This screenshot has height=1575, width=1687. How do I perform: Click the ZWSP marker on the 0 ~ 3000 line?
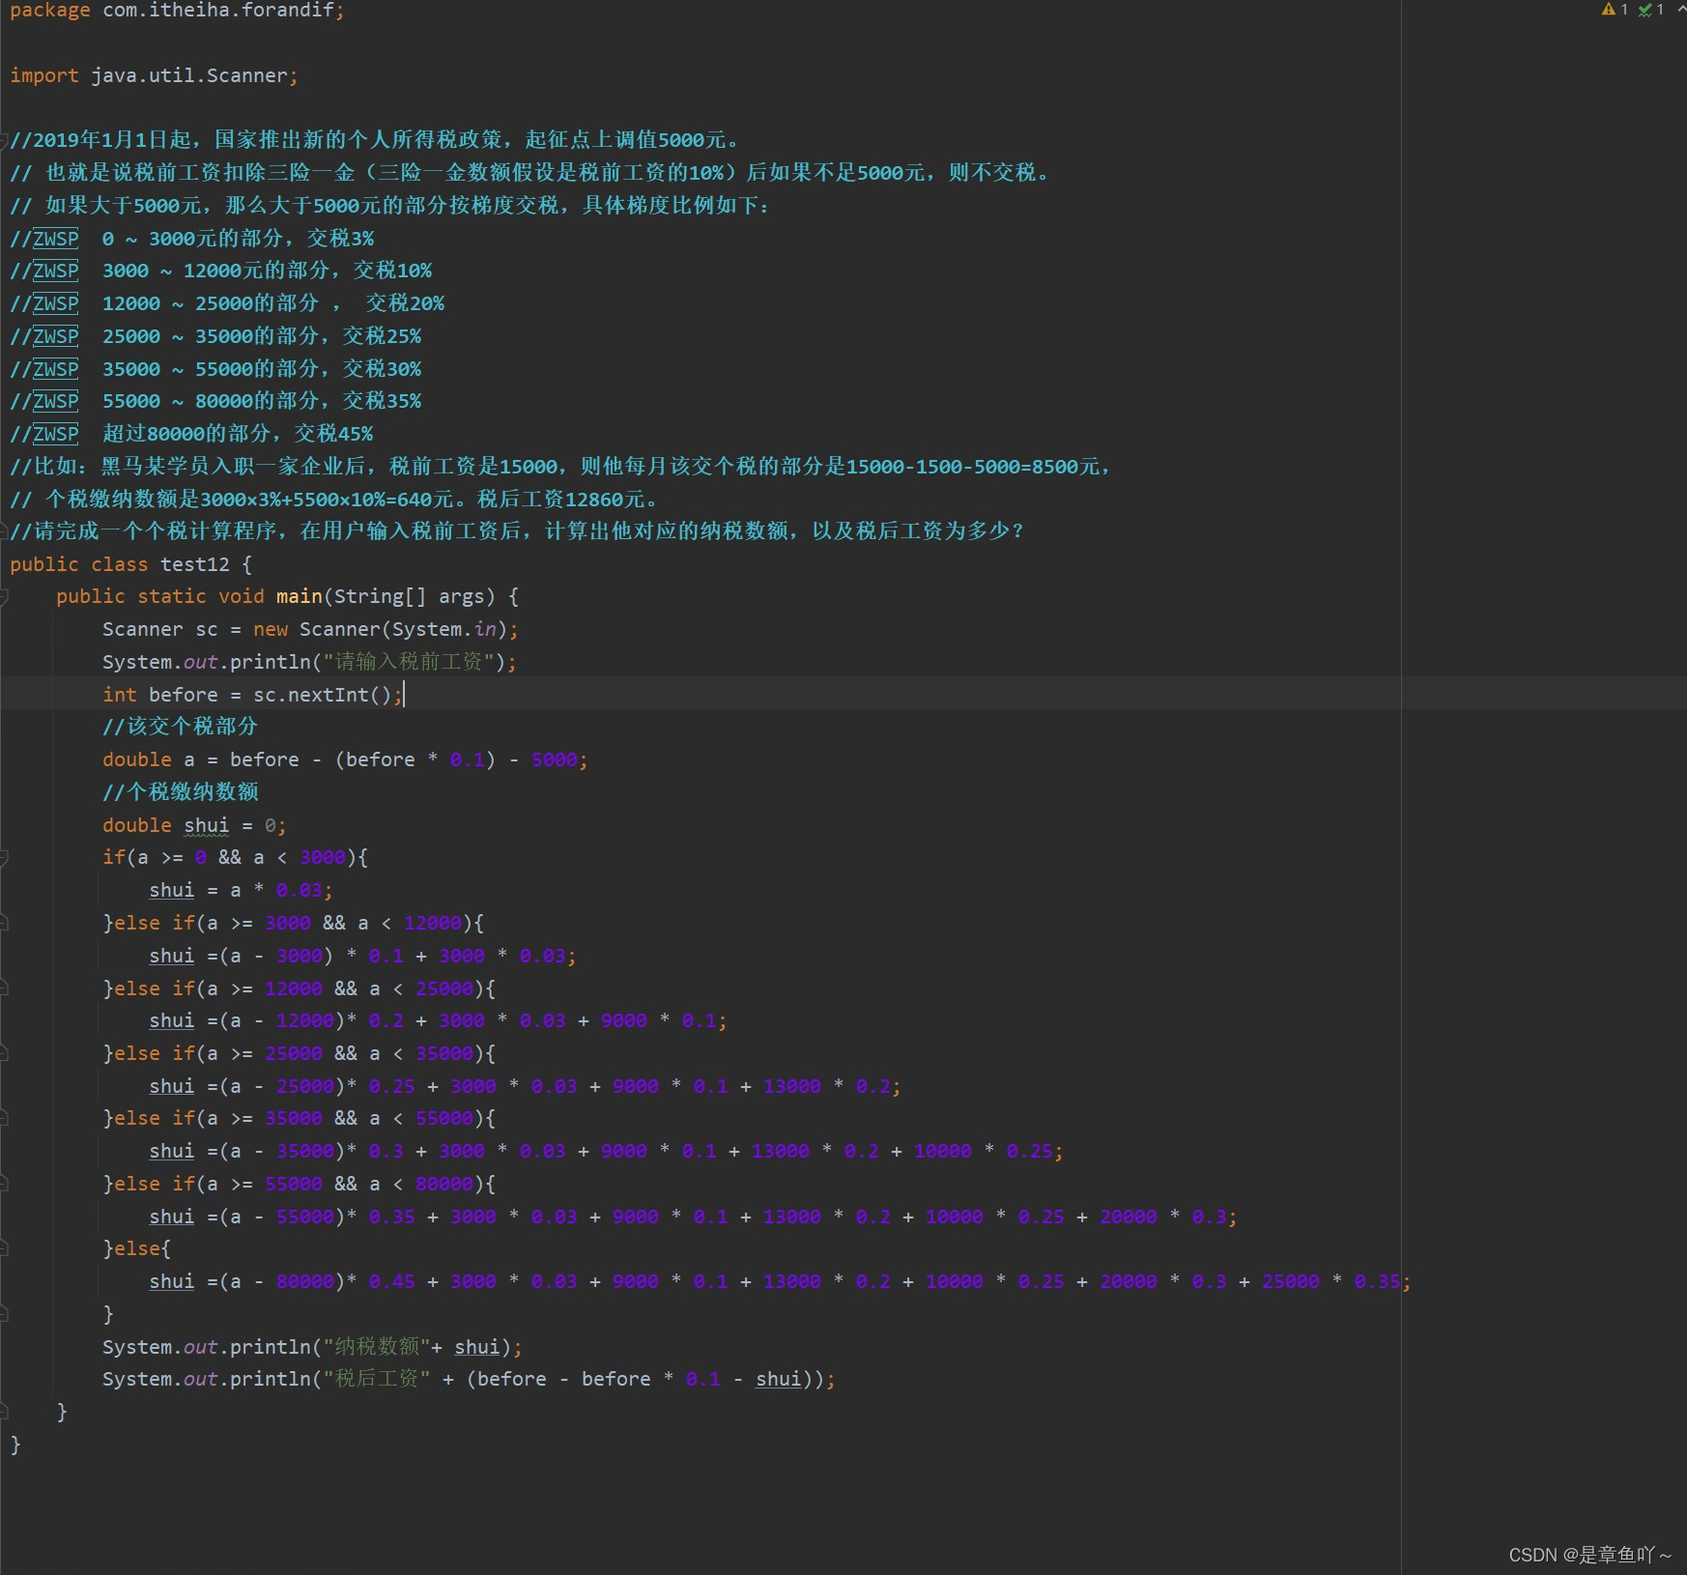56,239
